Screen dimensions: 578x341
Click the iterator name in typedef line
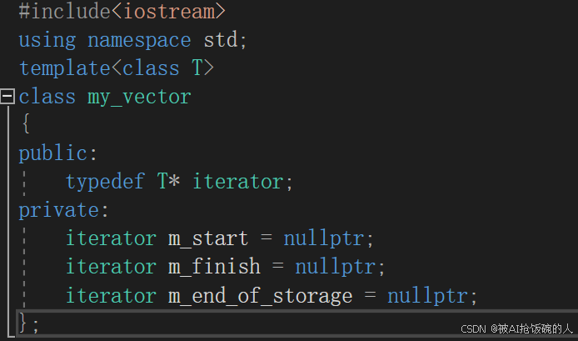click(x=237, y=182)
